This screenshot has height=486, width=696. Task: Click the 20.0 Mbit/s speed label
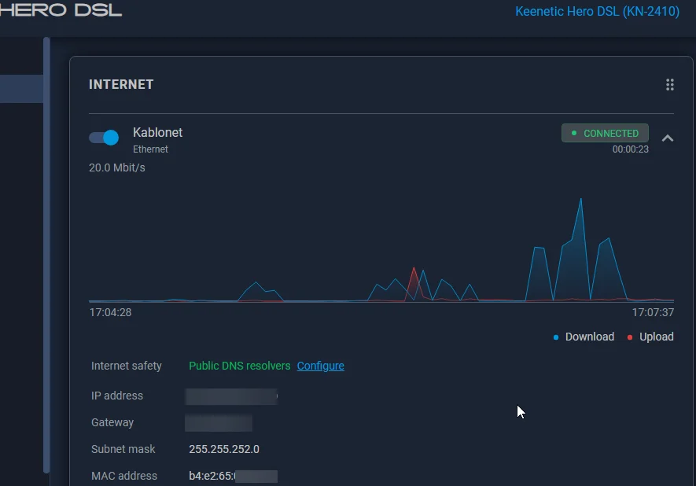click(x=116, y=168)
